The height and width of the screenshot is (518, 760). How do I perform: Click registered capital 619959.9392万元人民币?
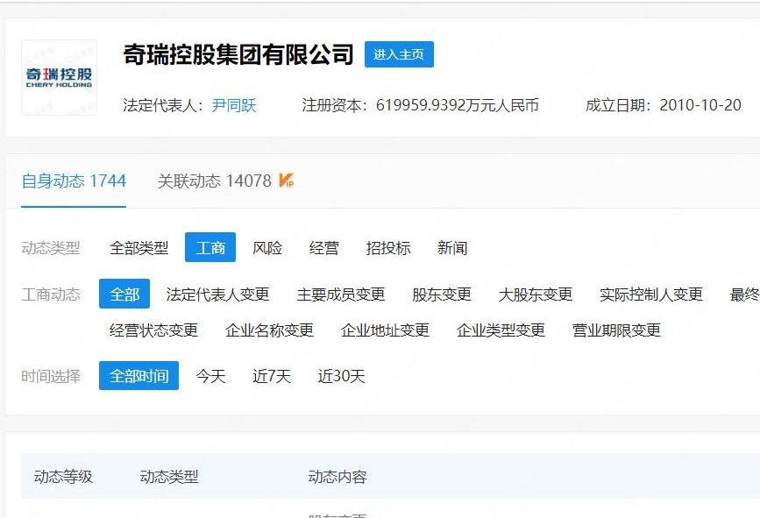tap(458, 105)
